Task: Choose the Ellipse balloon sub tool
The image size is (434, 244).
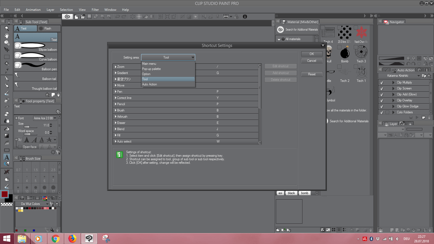Action: click(36, 46)
